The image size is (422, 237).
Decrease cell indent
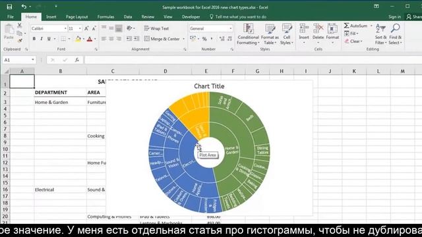pos(129,39)
